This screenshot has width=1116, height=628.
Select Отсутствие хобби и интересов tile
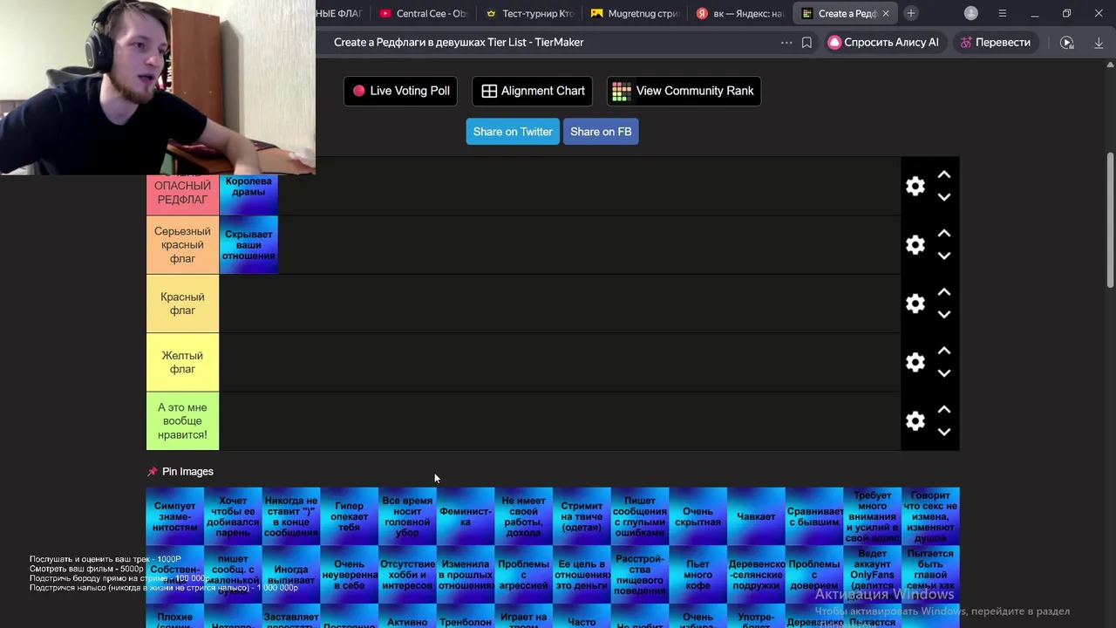point(407,575)
